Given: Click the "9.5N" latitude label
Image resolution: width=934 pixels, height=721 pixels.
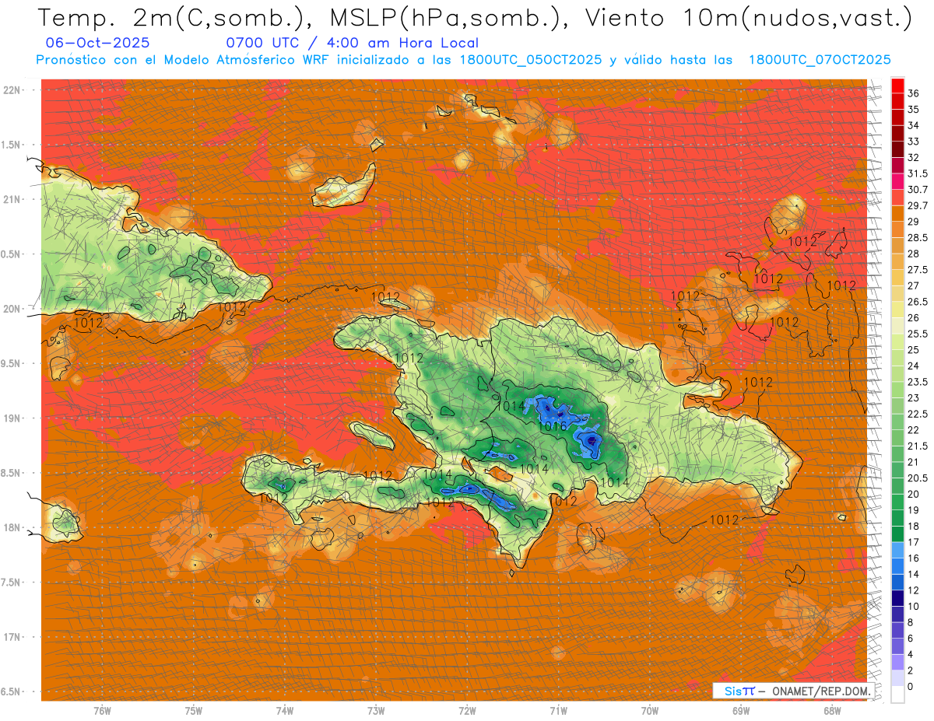Looking at the screenshot, I should 12,363.
